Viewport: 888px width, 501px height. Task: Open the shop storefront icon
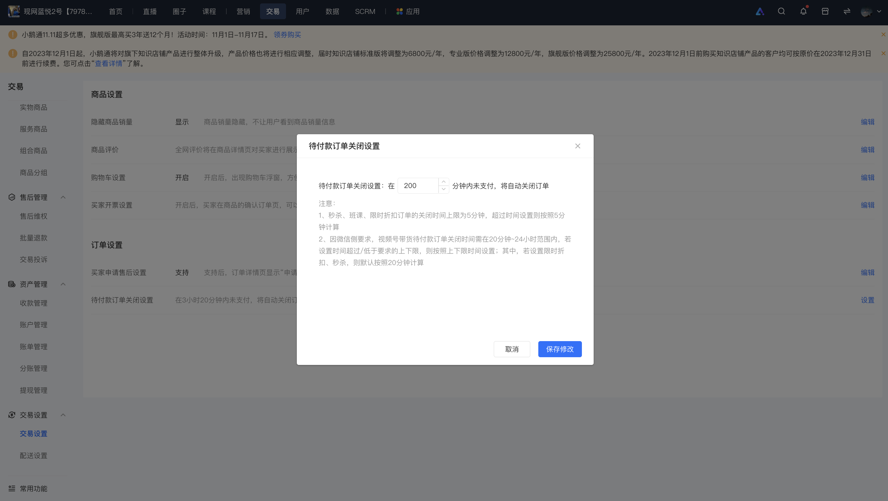[825, 11]
